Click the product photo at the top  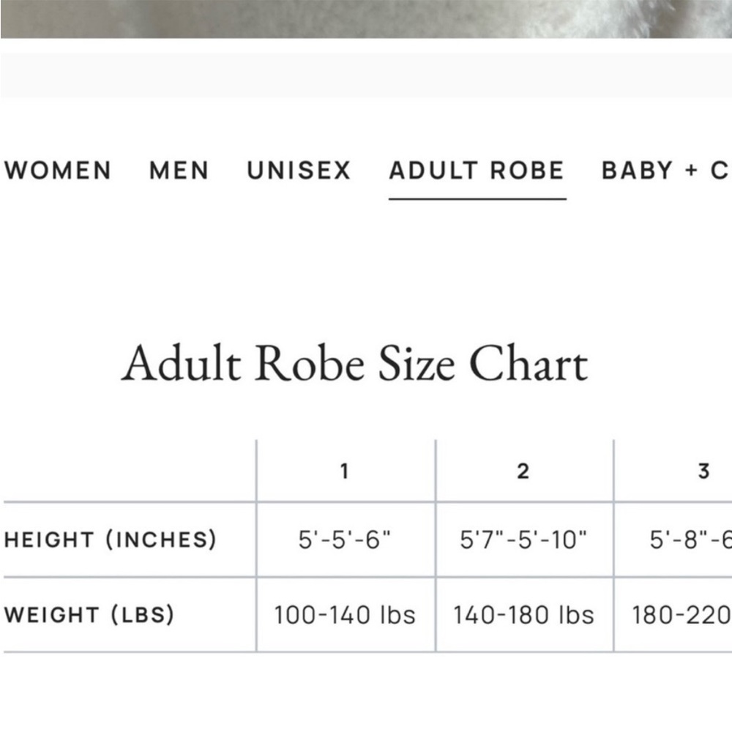366,18
